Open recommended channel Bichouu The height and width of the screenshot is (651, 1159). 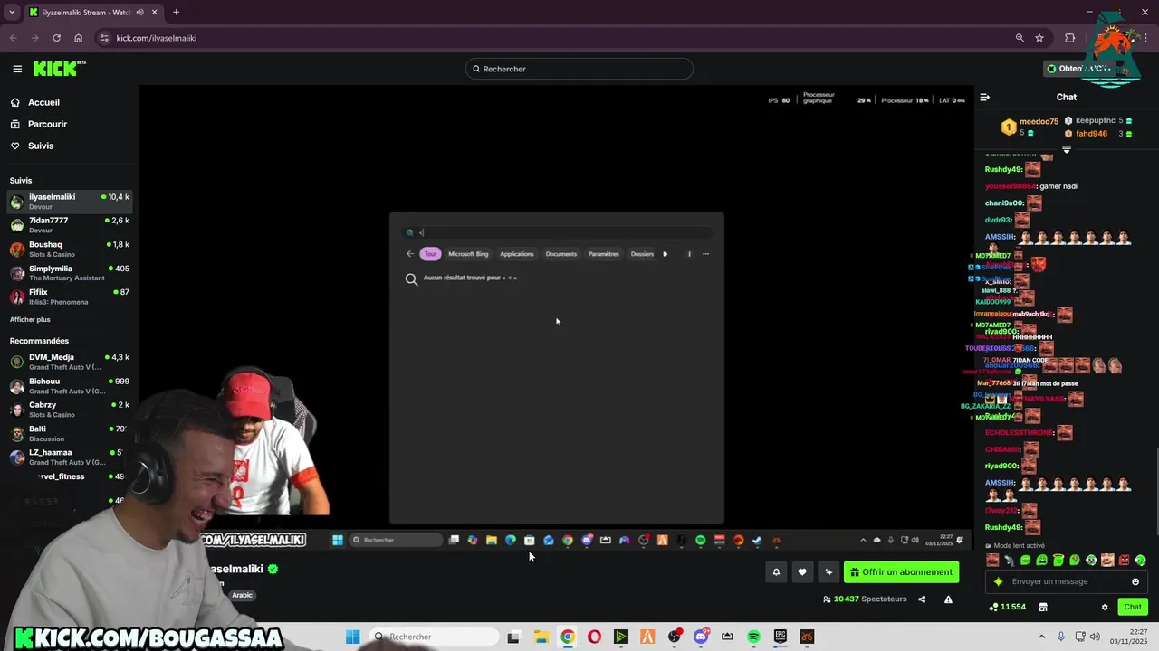click(70, 386)
